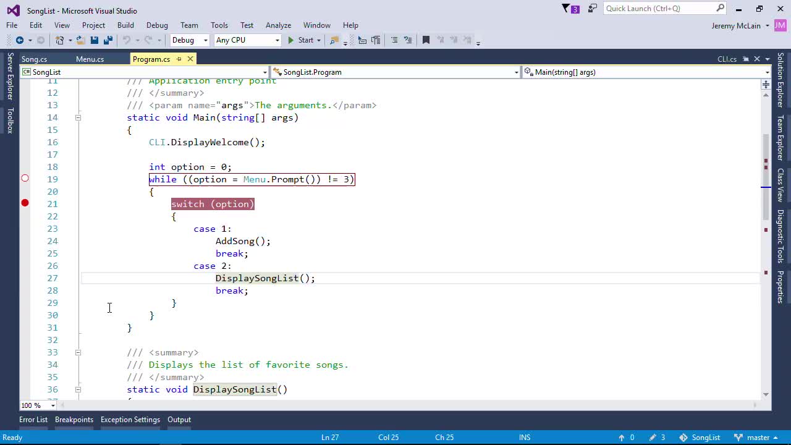Start debugging with the Start button
The width and height of the screenshot is (791, 445).
pyautogui.click(x=300, y=40)
